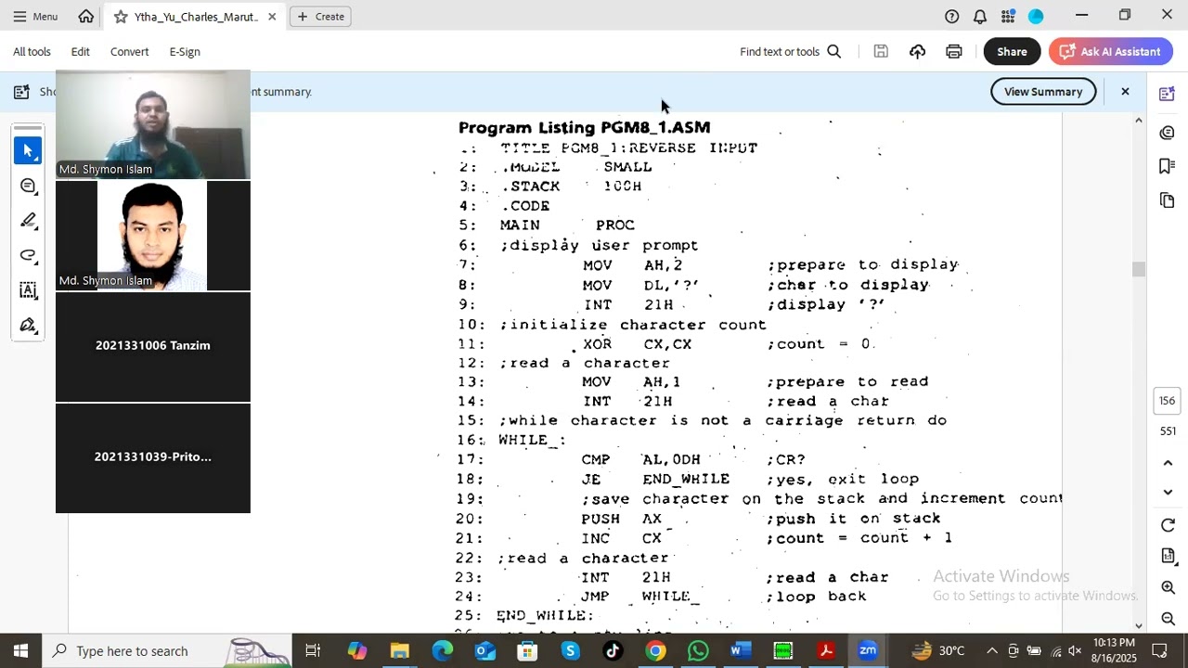Screen dimensions: 1188x668
Task: Open Task View on taskbar
Action: point(313,650)
